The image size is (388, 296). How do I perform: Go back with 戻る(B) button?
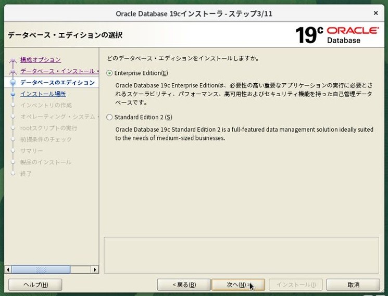pos(184,285)
